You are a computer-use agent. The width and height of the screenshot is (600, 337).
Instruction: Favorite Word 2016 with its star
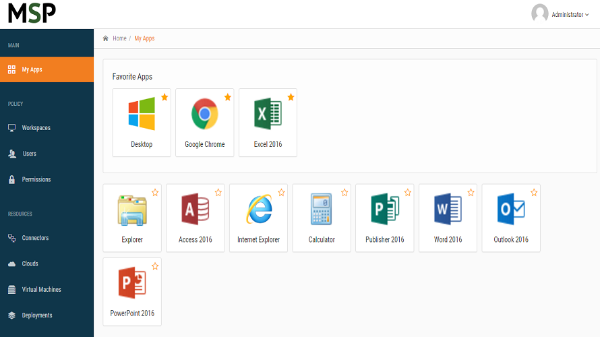[471, 192]
